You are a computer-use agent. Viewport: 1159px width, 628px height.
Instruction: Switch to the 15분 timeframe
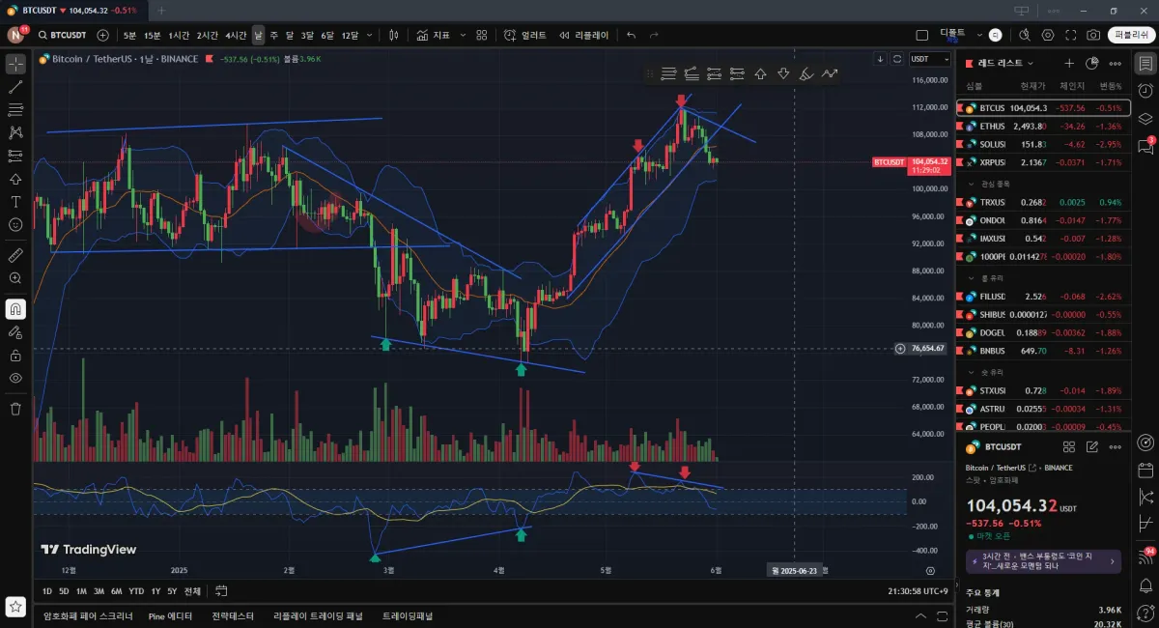(153, 35)
